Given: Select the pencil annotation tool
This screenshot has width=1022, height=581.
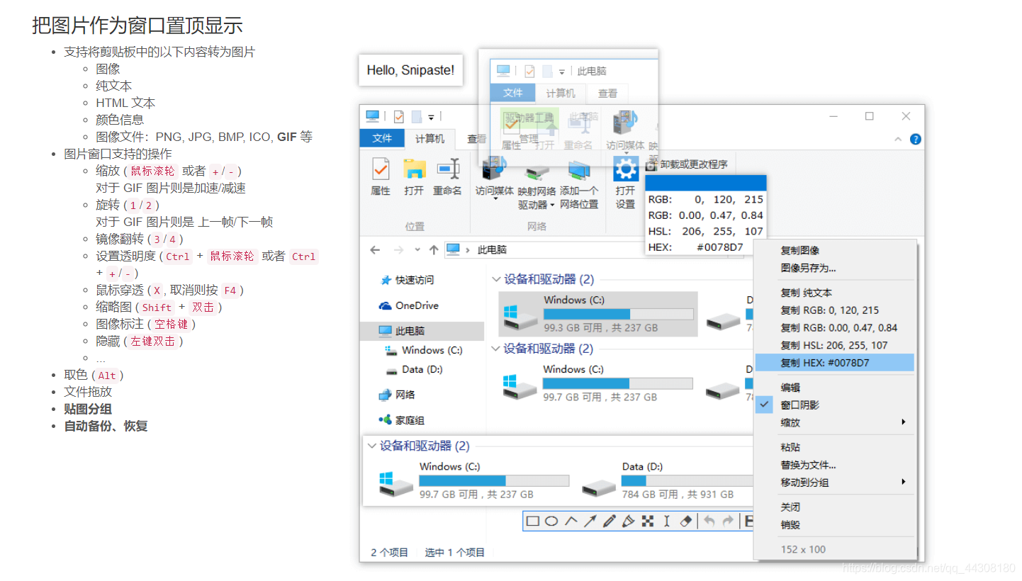Looking at the screenshot, I should click(x=609, y=521).
